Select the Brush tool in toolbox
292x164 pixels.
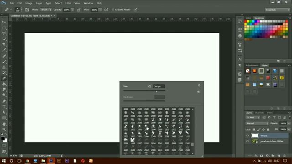[x=4, y=61]
